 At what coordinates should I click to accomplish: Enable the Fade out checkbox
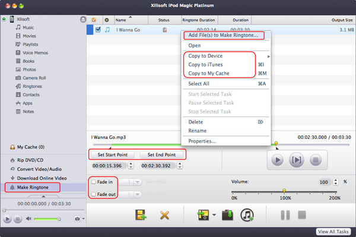[94, 194]
